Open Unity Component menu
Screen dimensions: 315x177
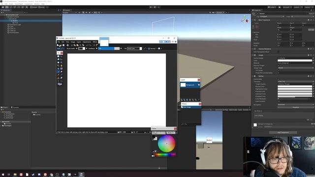pos(29,4)
